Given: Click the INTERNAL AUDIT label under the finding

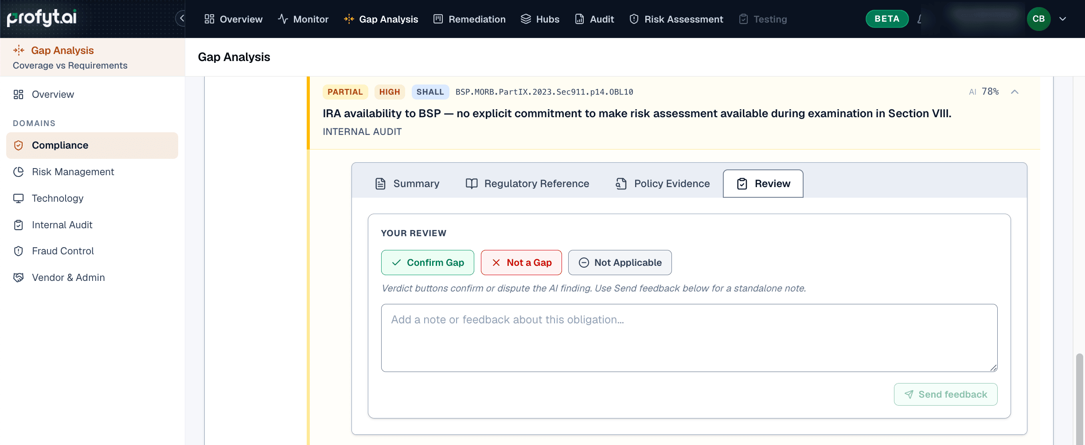Looking at the screenshot, I should (x=362, y=131).
